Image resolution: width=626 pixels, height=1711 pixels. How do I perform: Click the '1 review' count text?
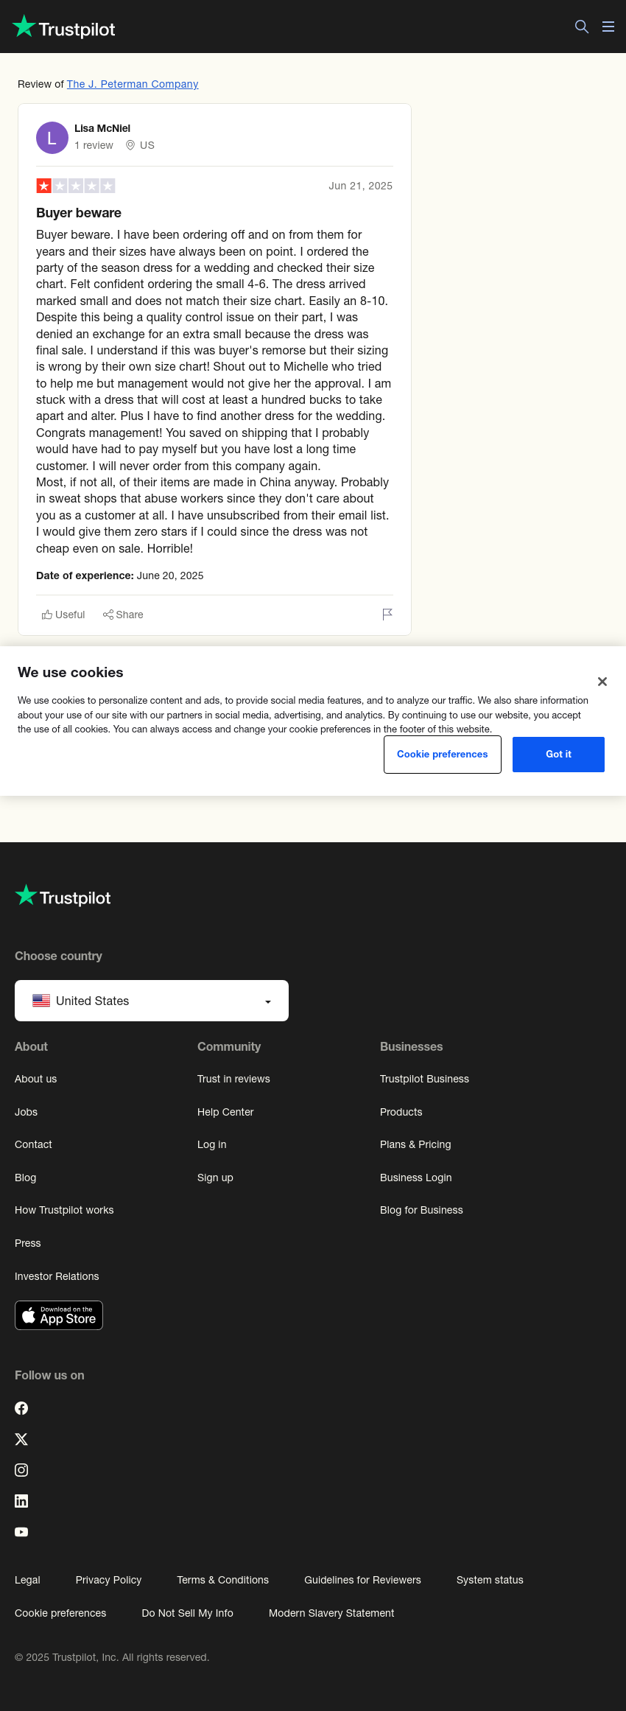[94, 145]
